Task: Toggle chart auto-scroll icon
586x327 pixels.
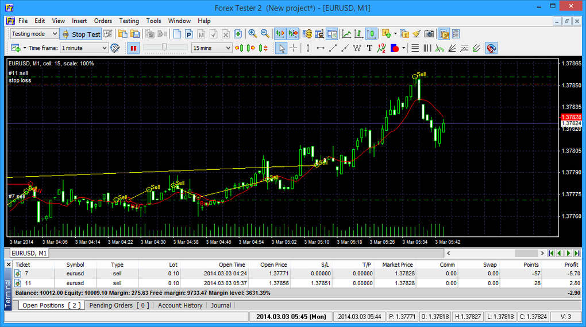Action: (280, 34)
